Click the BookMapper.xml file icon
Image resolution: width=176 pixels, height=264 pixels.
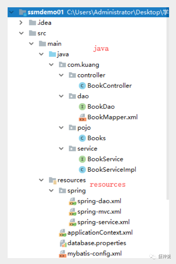click(82, 117)
